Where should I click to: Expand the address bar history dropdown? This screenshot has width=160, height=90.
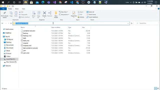point(128,23)
